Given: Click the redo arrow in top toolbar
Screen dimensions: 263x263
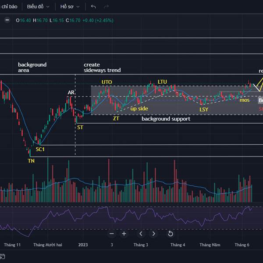Looking at the screenshot, I should coord(106,7).
